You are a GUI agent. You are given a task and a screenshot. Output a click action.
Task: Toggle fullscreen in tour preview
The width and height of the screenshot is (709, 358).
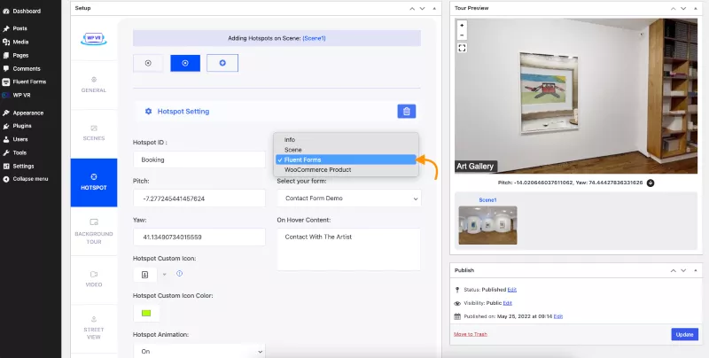[x=462, y=48]
